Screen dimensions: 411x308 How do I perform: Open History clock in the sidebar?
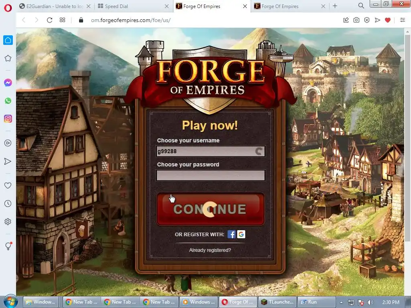point(8,203)
